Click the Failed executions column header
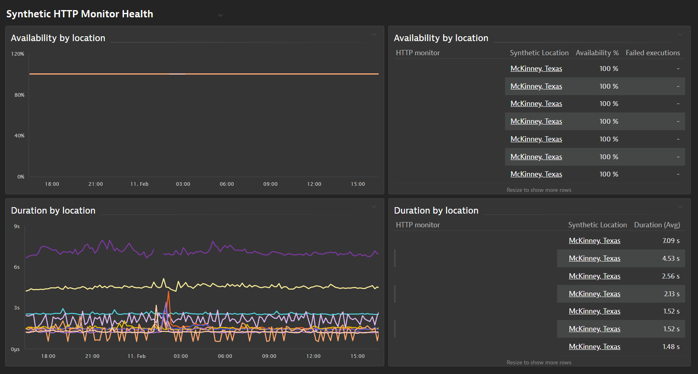This screenshot has height=374, width=698. coord(652,53)
